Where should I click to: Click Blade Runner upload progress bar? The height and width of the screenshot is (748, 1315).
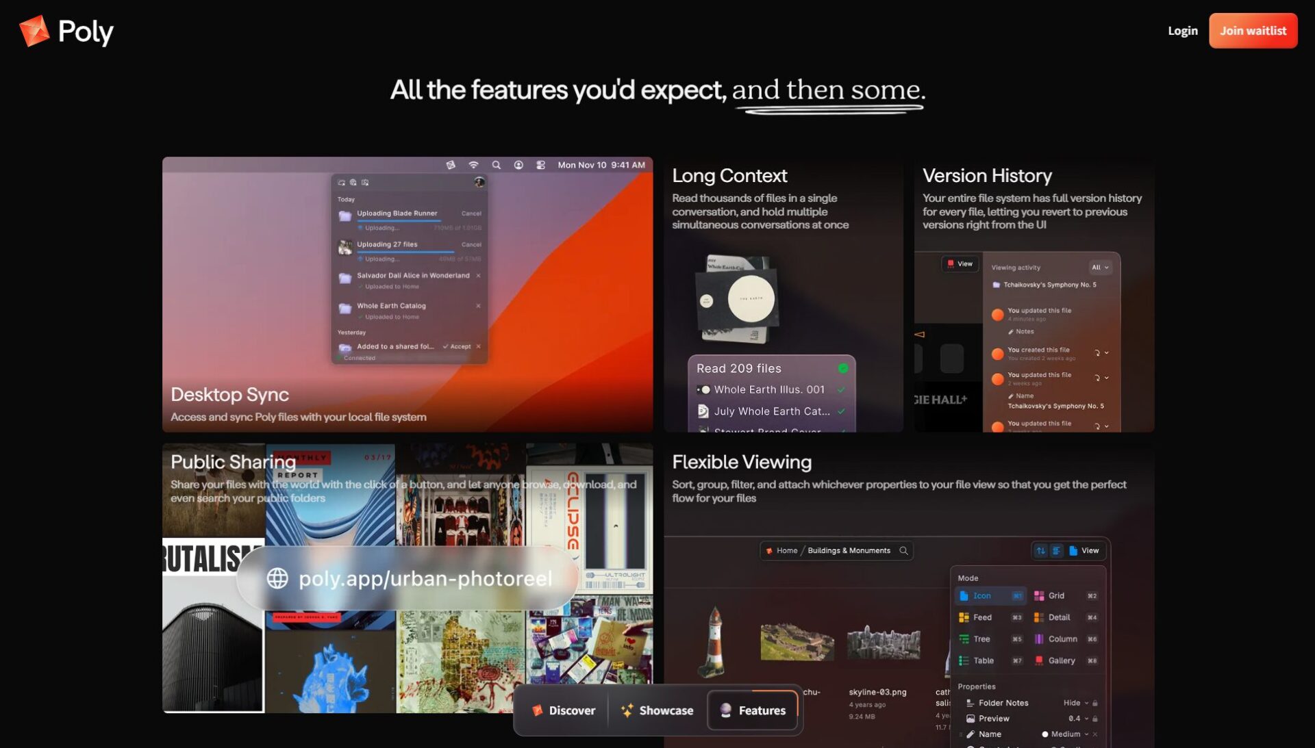(x=399, y=221)
